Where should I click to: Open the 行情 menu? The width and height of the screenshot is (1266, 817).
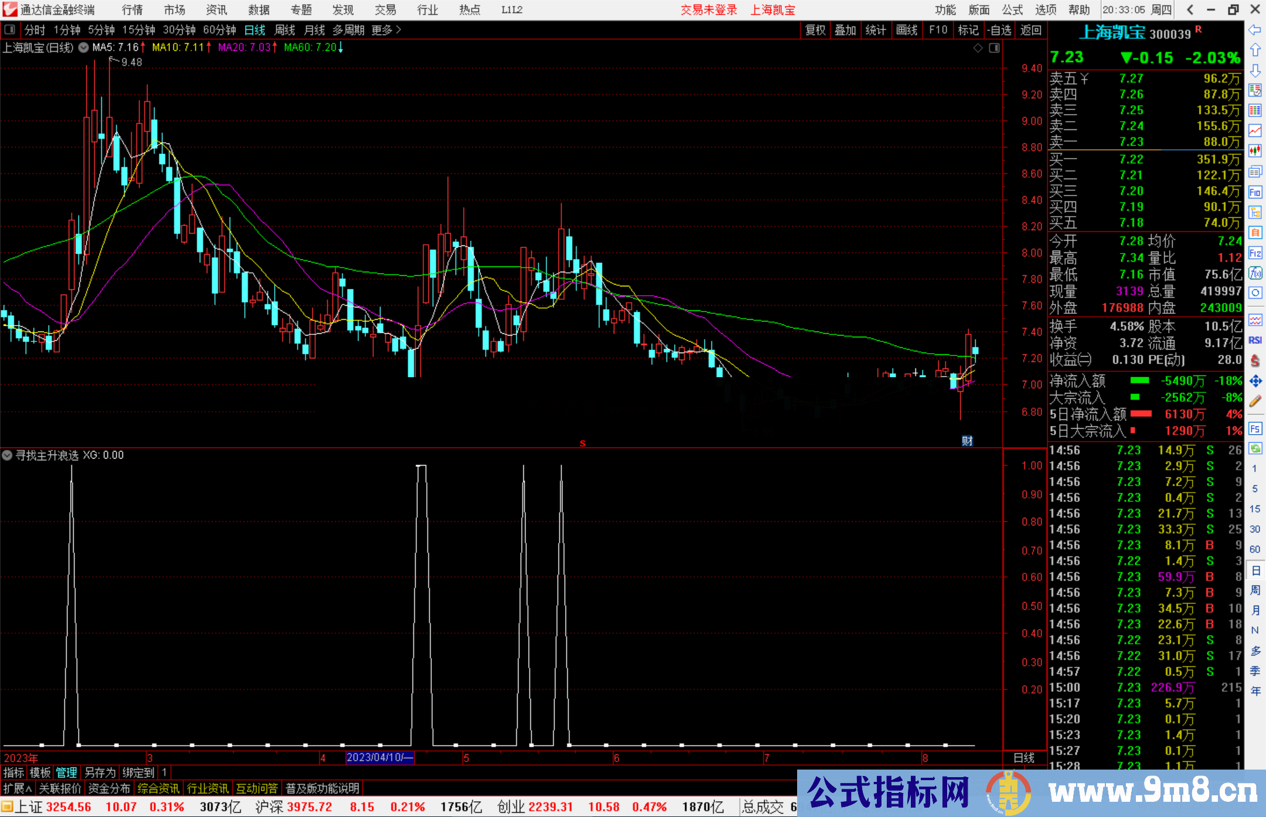[x=132, y=10]
